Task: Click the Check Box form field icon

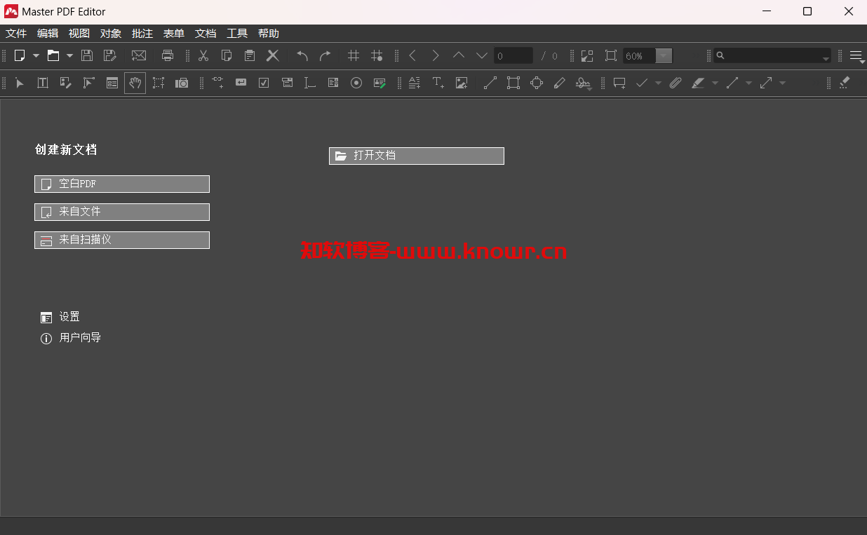Action: [x=264, y=83]
